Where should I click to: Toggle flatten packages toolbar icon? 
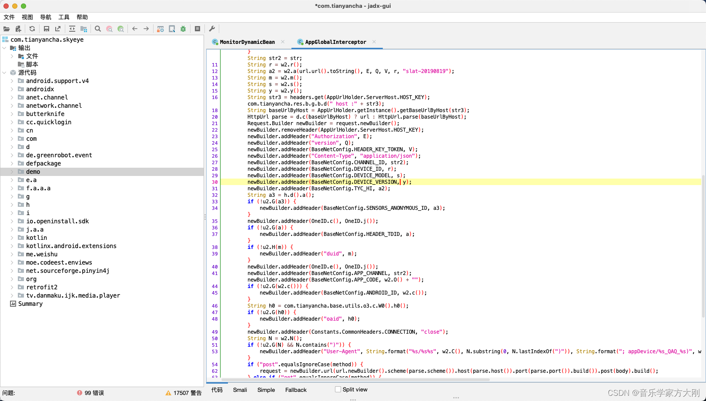tap(84, 29)
